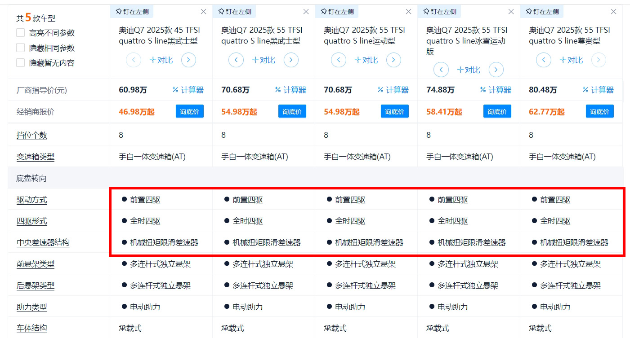Image resolution: width=630 pixels, height=338 pixels.
Task: Move 55 TFSI 运动型 column left arrow
Action: tap(339, 60)
